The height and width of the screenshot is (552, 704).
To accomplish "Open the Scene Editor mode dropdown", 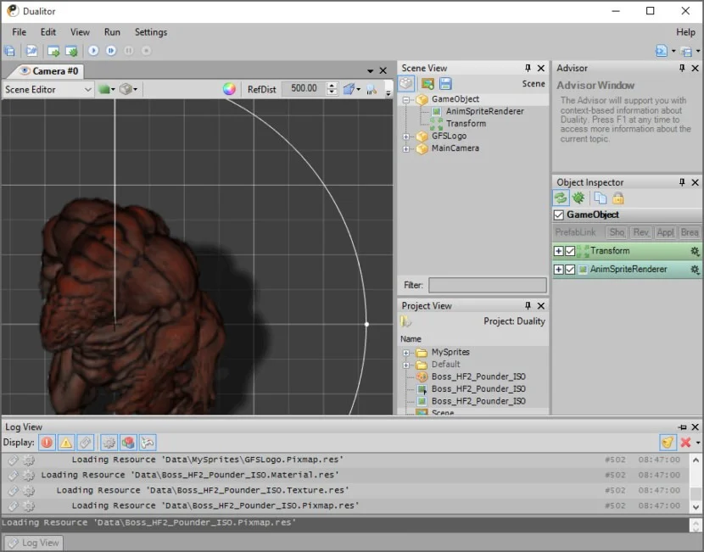I will 48,89.
